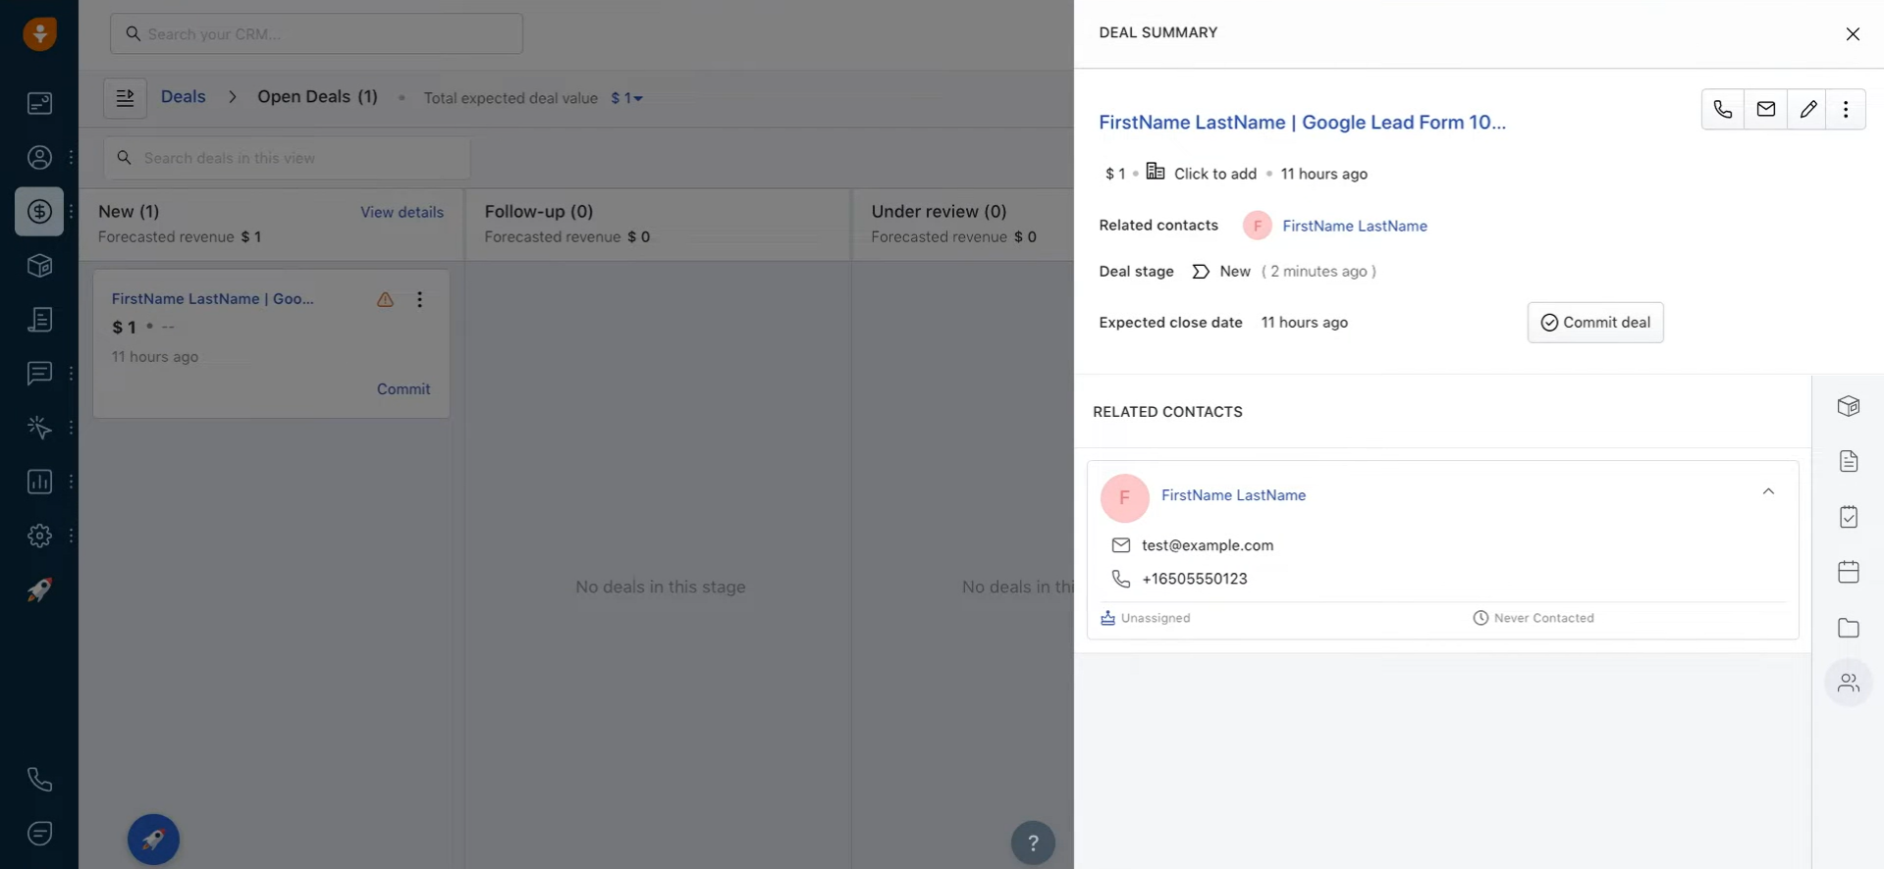This screenshot has height=869, width=1884.
Task: Open the FirstName LastName related contact link
Action: tap(1354, 226)
